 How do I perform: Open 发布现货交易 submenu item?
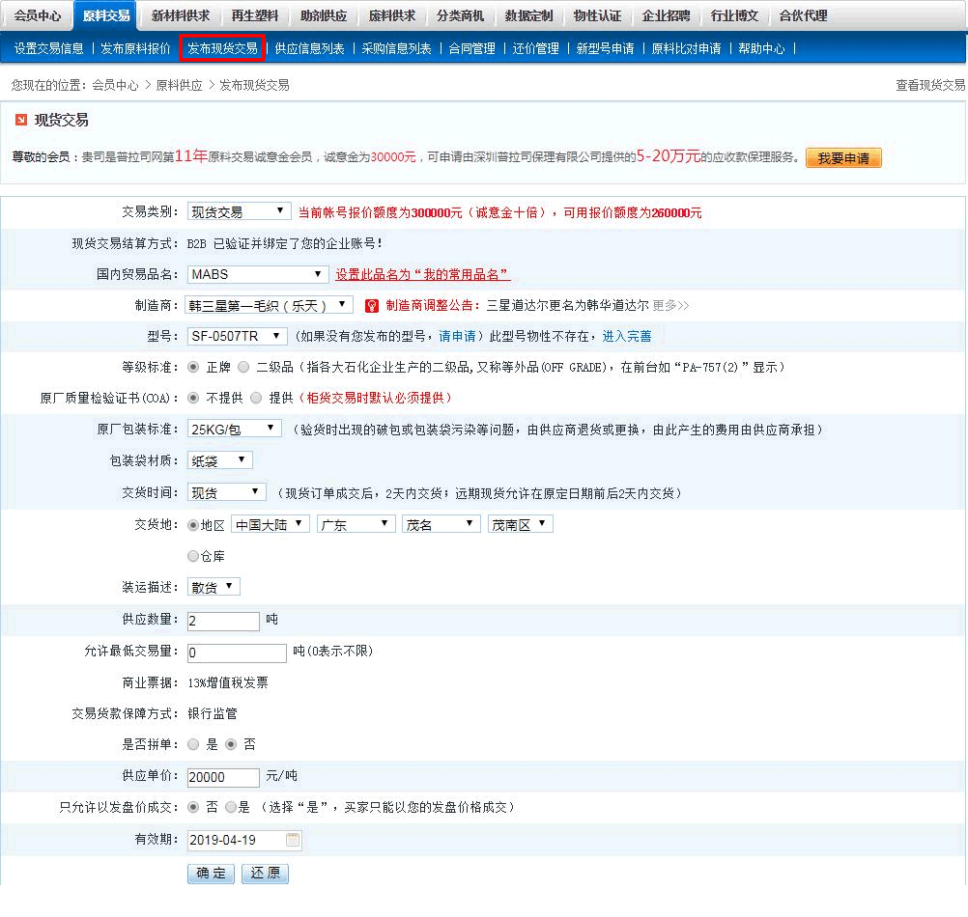pos(222,48)
